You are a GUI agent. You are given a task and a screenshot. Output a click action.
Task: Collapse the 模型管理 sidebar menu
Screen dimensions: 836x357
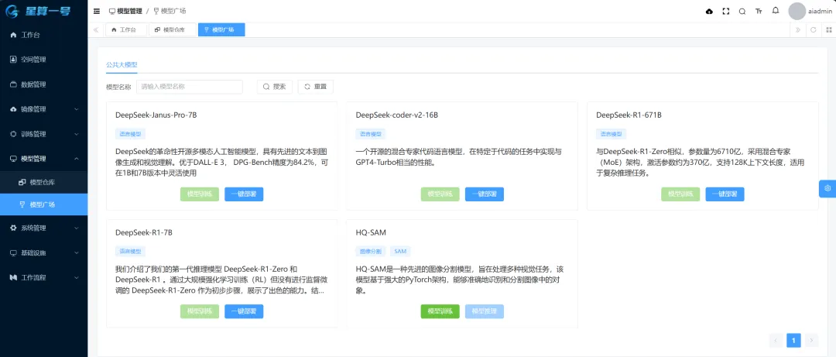click(43, 159)
